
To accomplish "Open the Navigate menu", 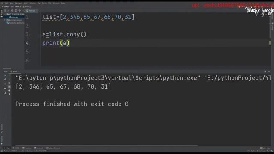I will click(18, 3).
